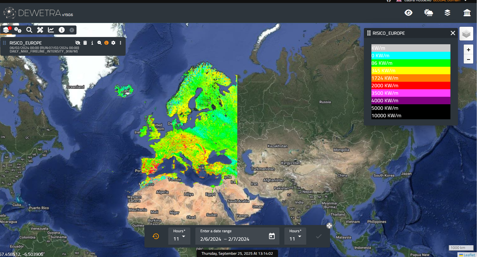
Task: Zoom to RISICO_EUROPE layer extent
Action: point(99,43)
